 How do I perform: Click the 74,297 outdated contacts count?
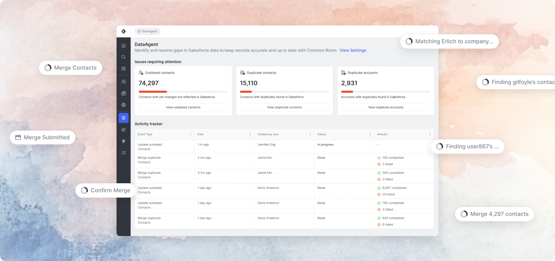click(148, 83)
